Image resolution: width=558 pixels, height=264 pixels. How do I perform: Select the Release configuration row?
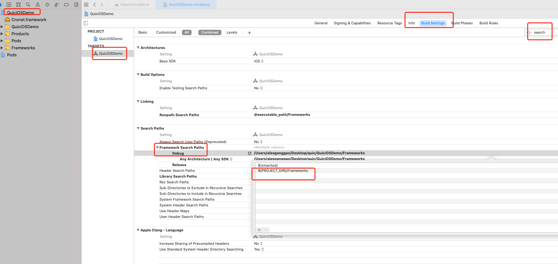[x=179, y=165]
